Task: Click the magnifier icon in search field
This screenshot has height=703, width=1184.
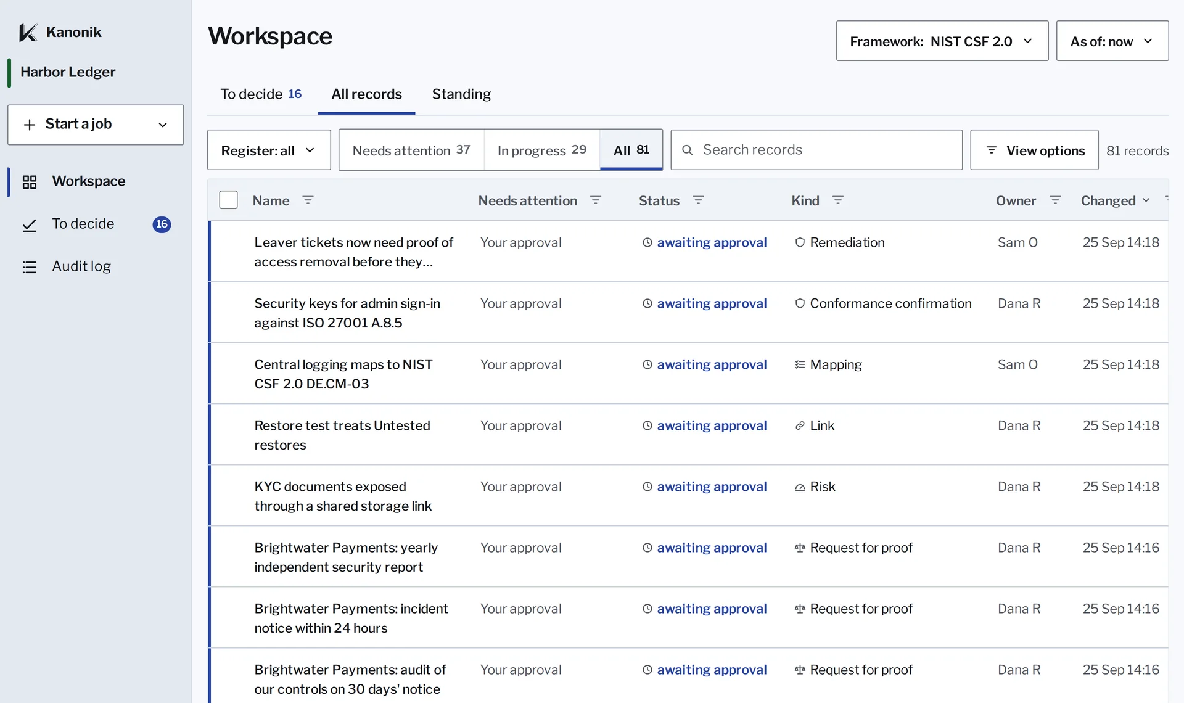Action: [687, 150]
